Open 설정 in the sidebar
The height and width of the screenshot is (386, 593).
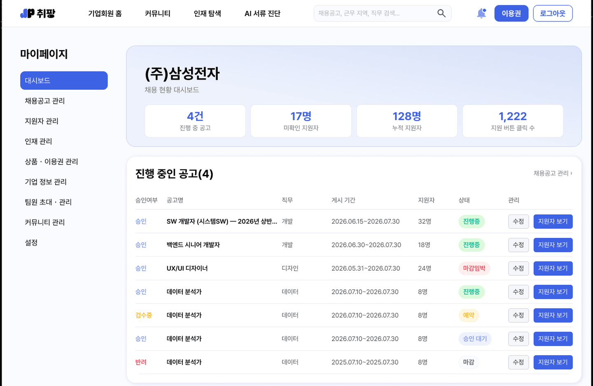(31, 242)
